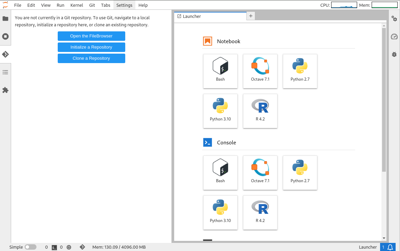Image resolution: width=400 pixels, height=251 pixels.
Task: Click the CPU usage graph
Action: pyautogui.click(x=344, y=5)
